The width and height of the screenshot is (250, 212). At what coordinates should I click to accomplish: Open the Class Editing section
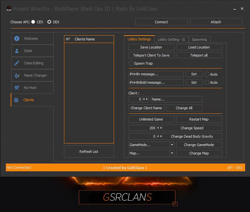tap(32, 63)
